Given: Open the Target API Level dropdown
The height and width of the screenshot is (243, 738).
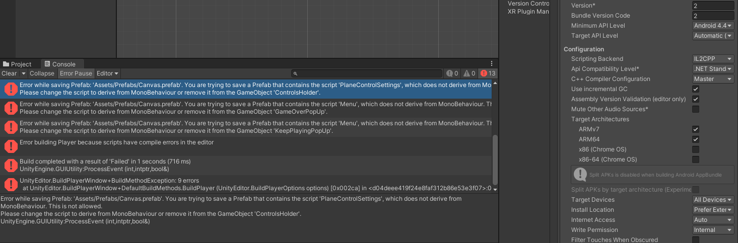Looking at the screenshot, I should tap(713, 36).
